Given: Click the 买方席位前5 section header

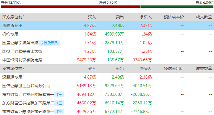Looking at the screenshot, I should click(13, 17).
